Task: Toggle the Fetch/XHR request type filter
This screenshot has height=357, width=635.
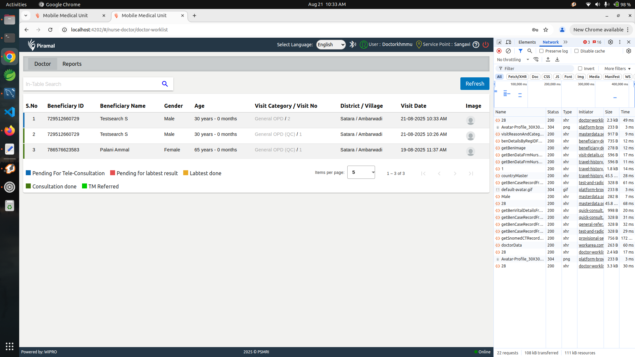Action: point(517,77)
